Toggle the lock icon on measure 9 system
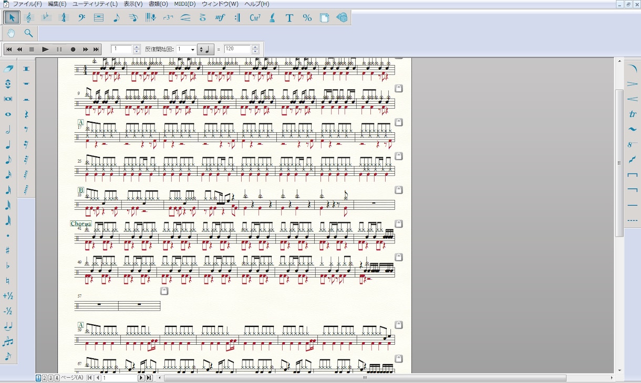This screenshot has height=383, width=641. click(399, 89)
